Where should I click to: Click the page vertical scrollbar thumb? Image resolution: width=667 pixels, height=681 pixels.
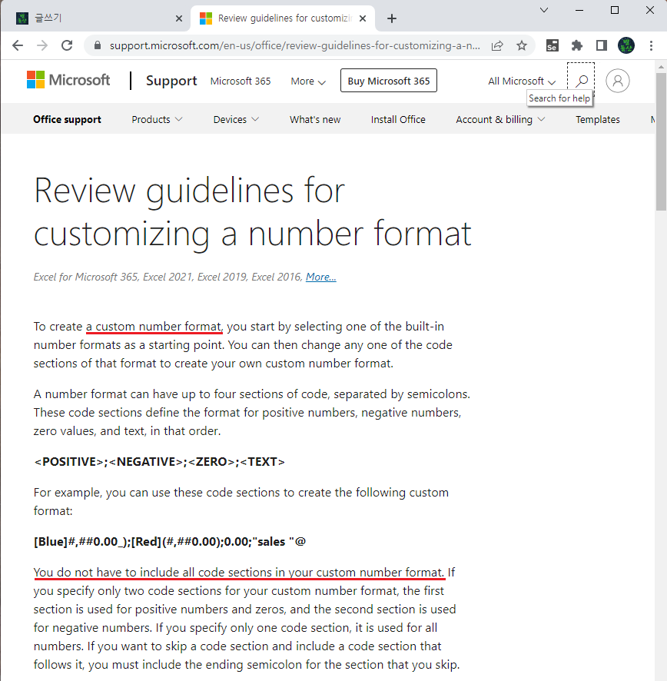coord(661,141)
